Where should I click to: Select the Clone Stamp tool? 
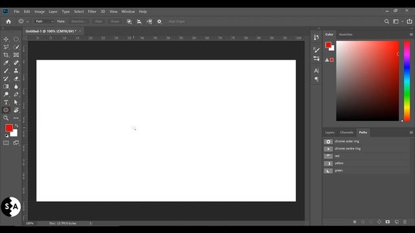point(16,71)
